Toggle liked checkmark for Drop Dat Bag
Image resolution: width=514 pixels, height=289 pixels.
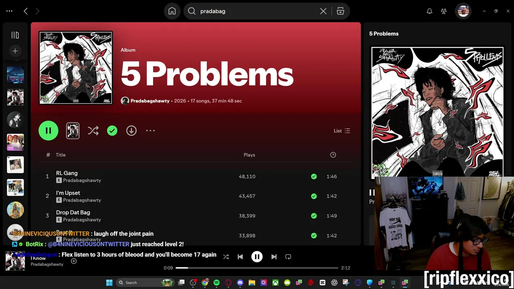314,216
